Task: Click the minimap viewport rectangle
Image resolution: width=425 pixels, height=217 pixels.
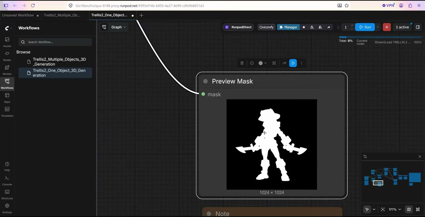Action: 378,183
